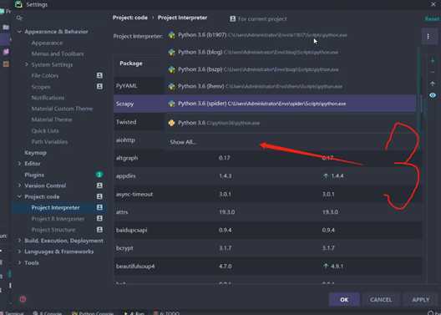Screen dimensions: 441x315
Task: Click the project-level icon beside Project Structure
Action: click(x=99, y=230)
